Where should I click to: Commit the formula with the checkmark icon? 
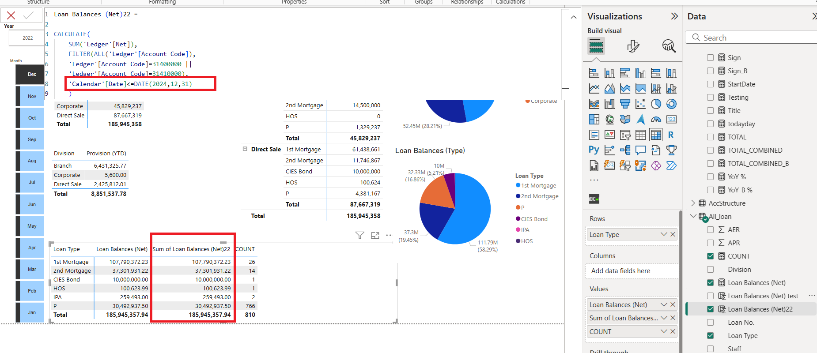pyautogui.click(x=29, y=15)
